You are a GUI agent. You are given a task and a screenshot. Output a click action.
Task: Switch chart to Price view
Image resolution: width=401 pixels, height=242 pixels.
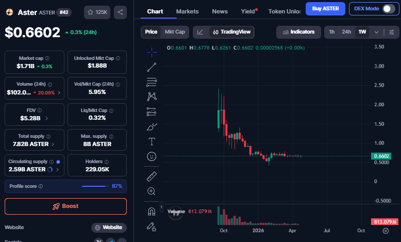[x=151, y=32]
